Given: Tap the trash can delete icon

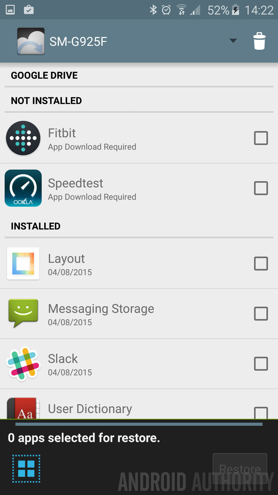Looking at the screenshot, I should click(x=259, y=41).
